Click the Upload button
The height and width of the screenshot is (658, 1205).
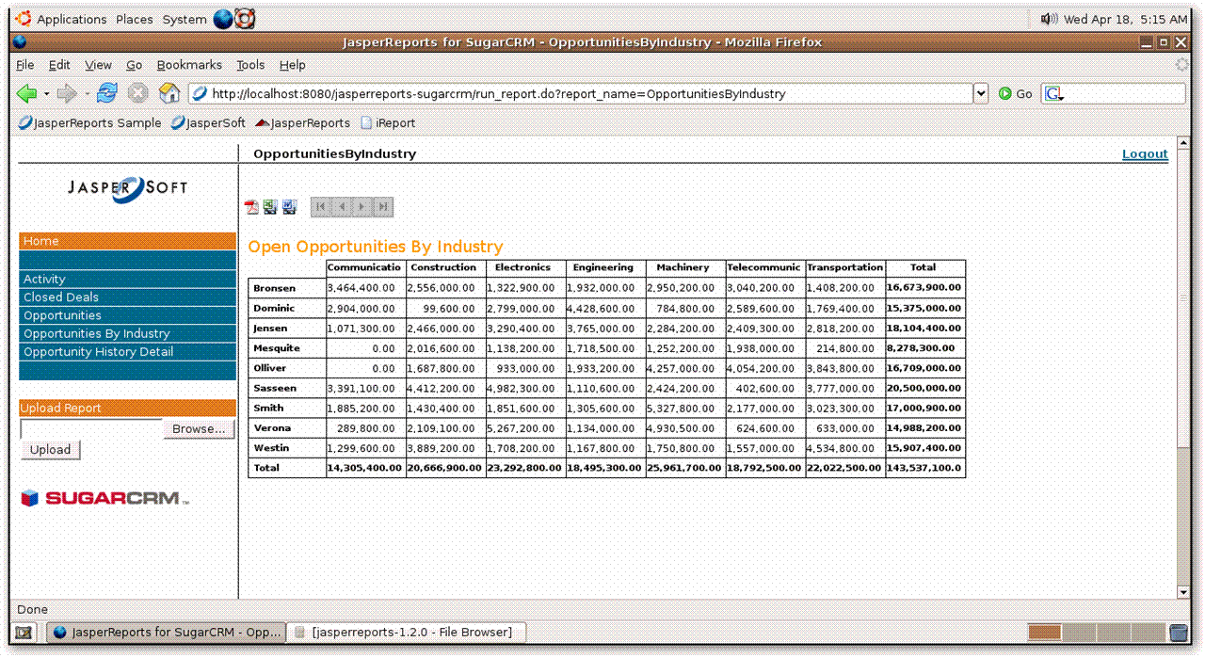(x=50, y=449)
